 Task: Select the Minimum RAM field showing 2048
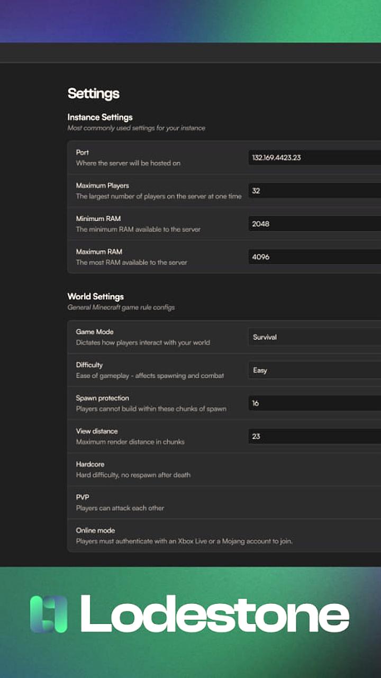[x=314, y=224]
